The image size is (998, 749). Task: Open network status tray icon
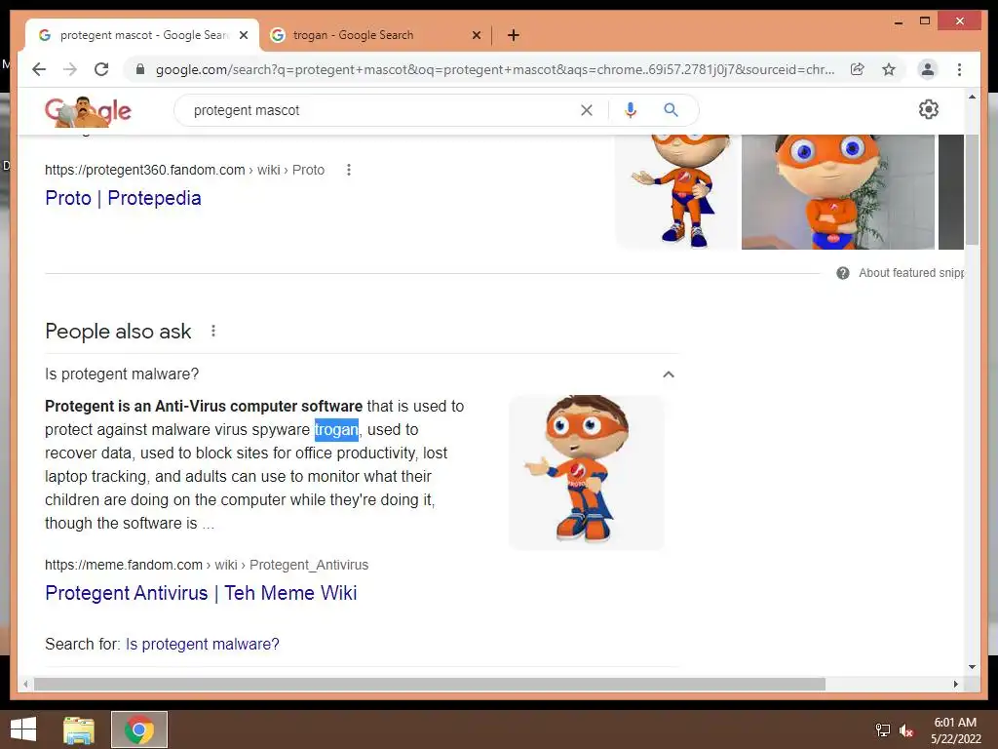[882, 729]
